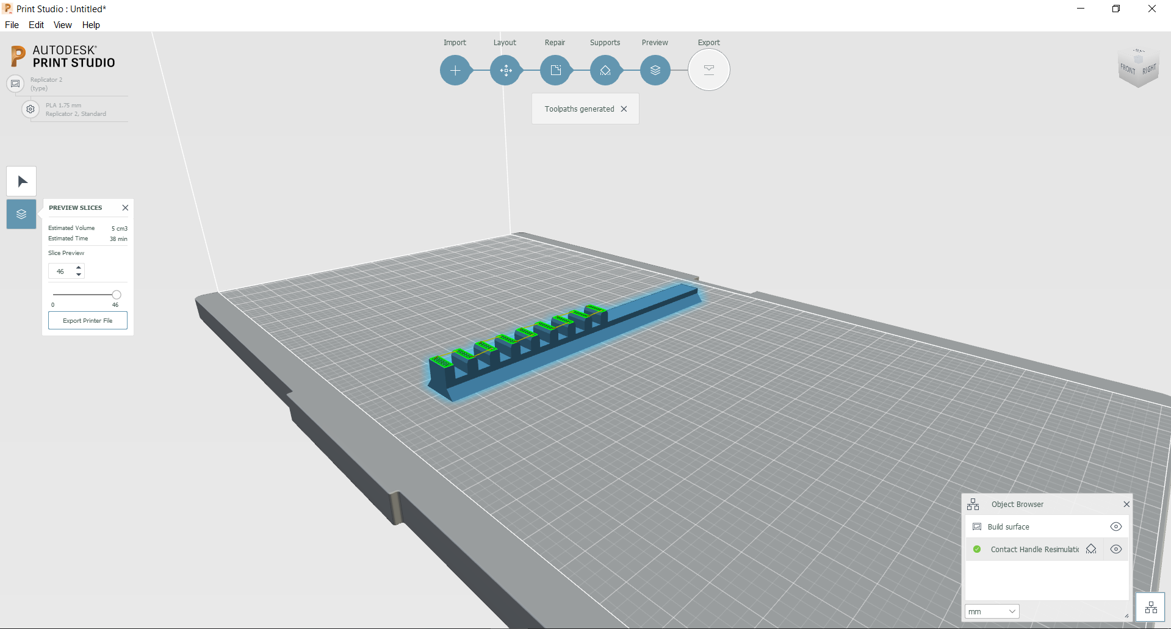Select the arrow selection tool

point(22,181)
